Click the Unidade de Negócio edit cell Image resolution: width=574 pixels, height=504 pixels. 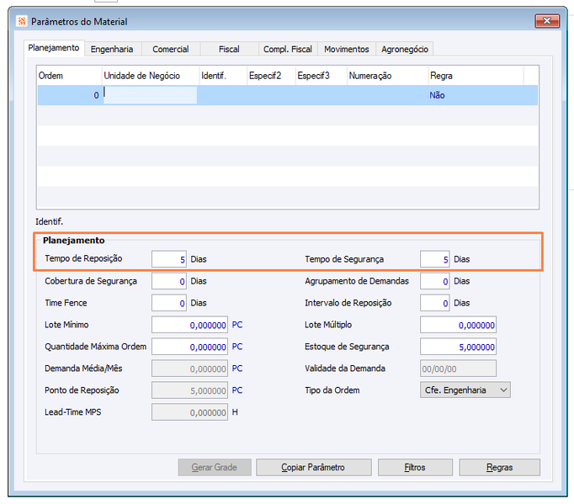[x=151, y=95]
